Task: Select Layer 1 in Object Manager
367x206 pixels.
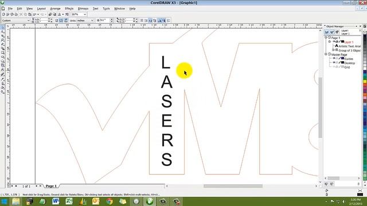Action: pos(349,42)
